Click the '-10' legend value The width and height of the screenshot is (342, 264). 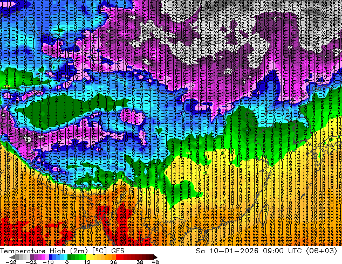click(48, 262)
